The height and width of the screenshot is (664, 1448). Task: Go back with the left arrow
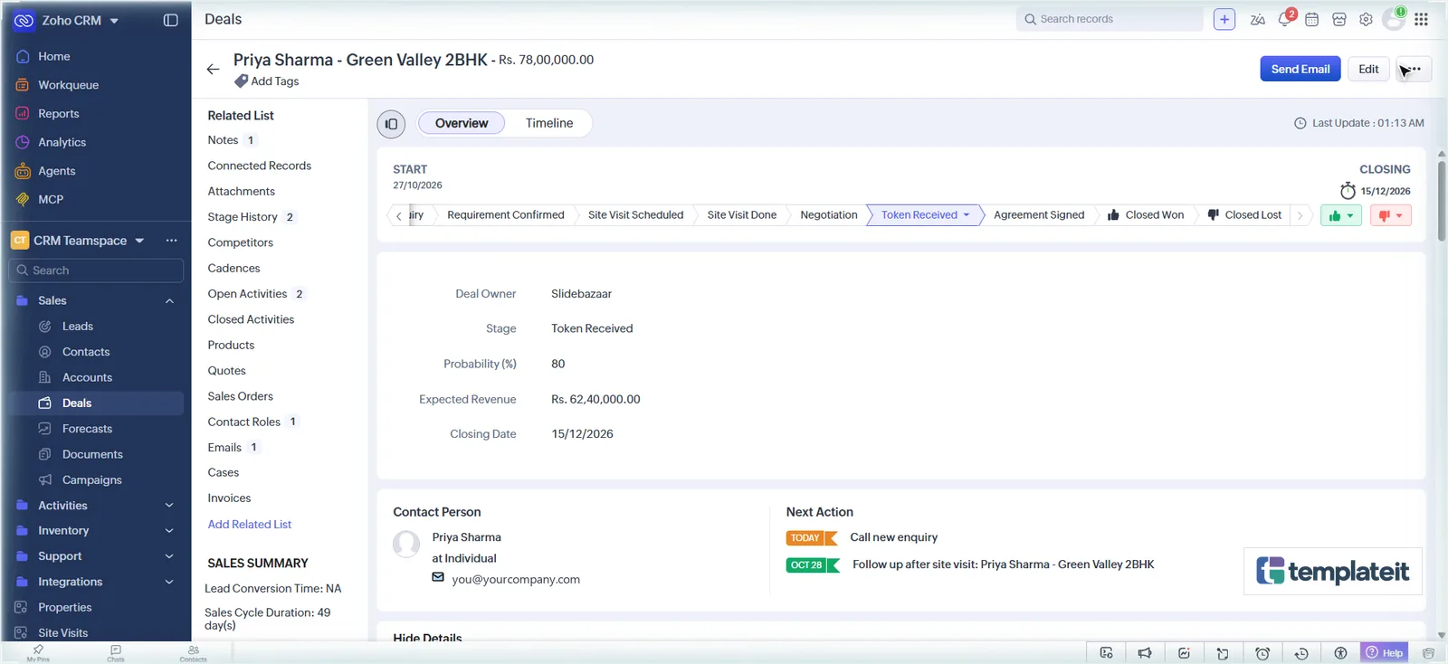pyautogui.click(x=213, y=69)
